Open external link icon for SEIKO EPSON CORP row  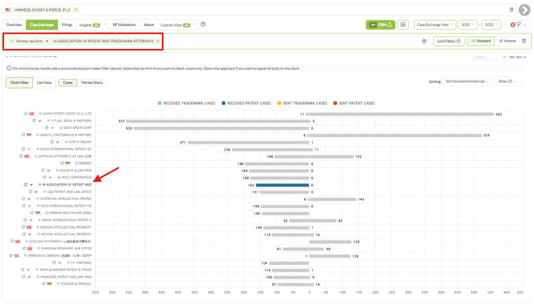(46, 128)
